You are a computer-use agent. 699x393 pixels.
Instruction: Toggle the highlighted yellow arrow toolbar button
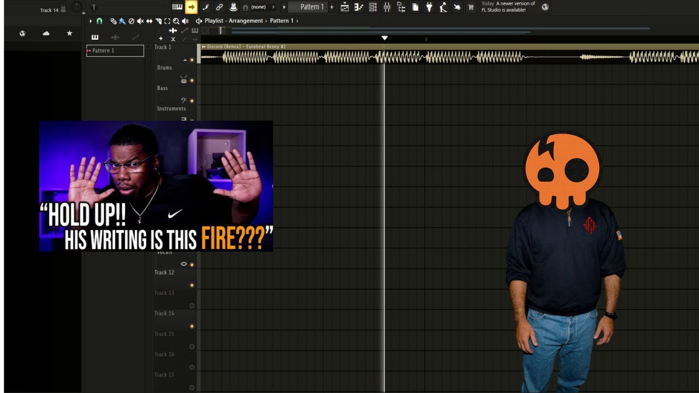click(x=191, y=7)
